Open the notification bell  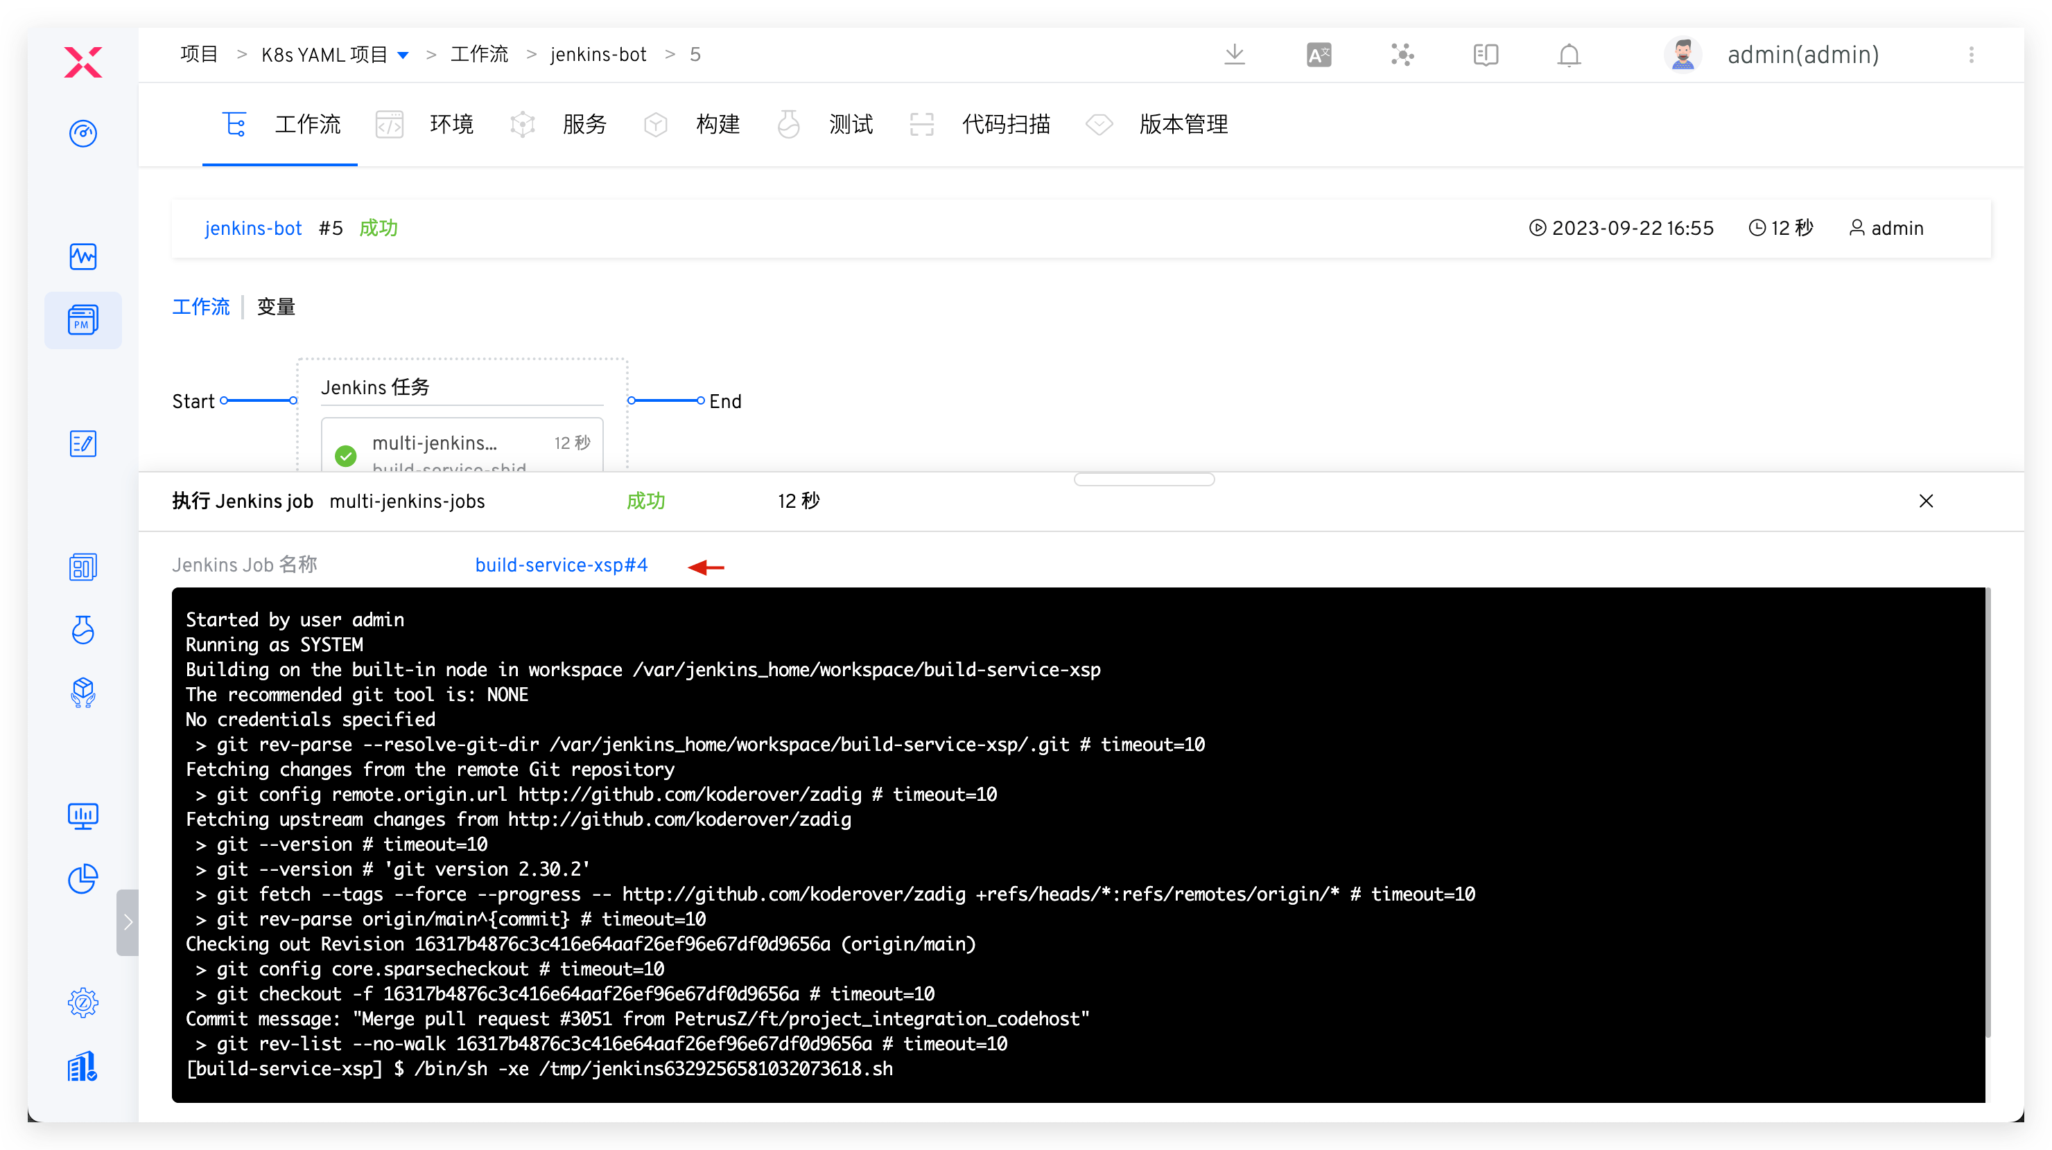[1570, 54]
